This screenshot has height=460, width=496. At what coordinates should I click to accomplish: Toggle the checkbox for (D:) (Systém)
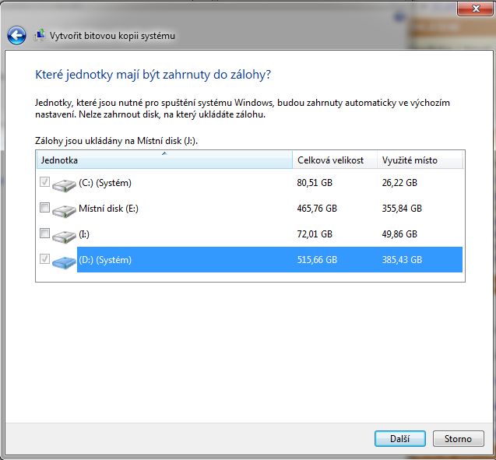(44, 259)
